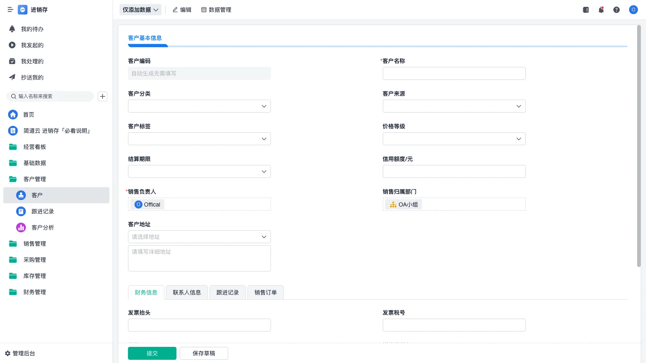Collapse the sidebar with the hamburger icon

pos(10,10)
